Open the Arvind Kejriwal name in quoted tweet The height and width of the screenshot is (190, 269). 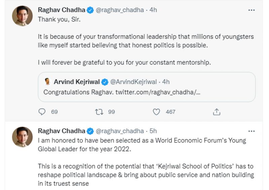click(x=77, y=82)
